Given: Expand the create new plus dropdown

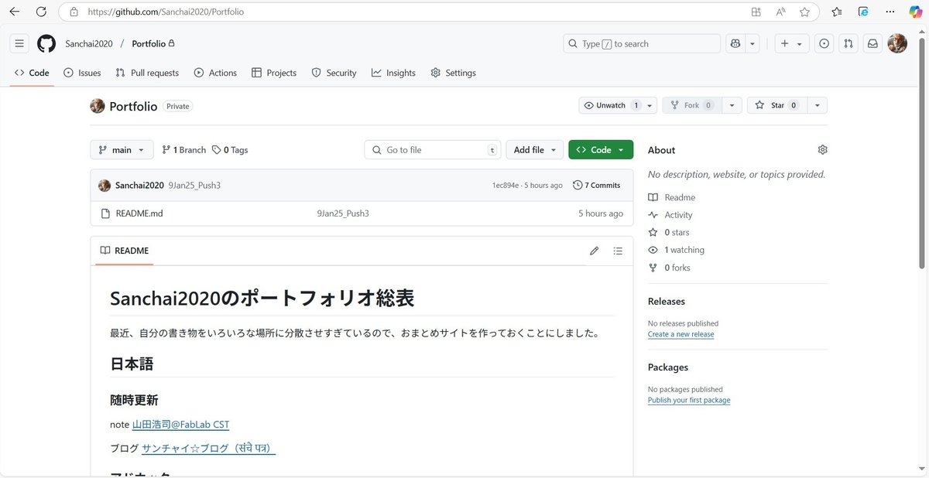Looking at the screenshot, I should click(792, 43).
